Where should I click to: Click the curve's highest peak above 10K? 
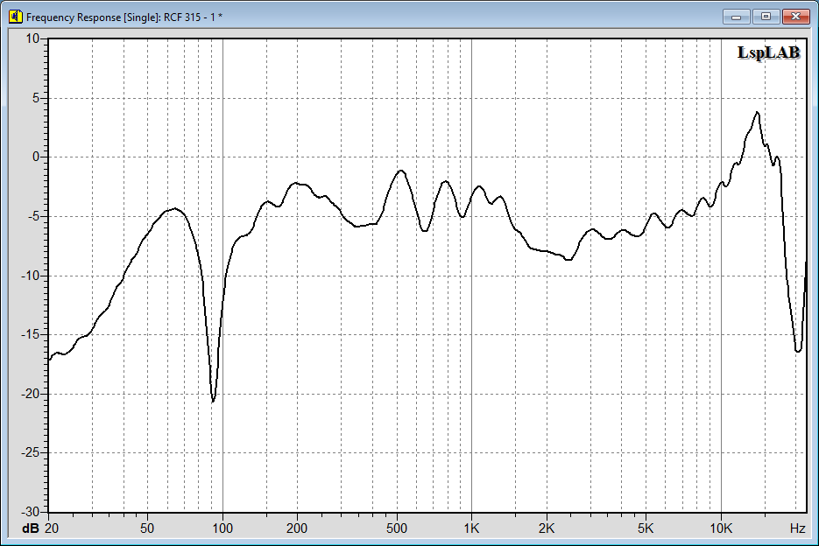pos(757,113)
